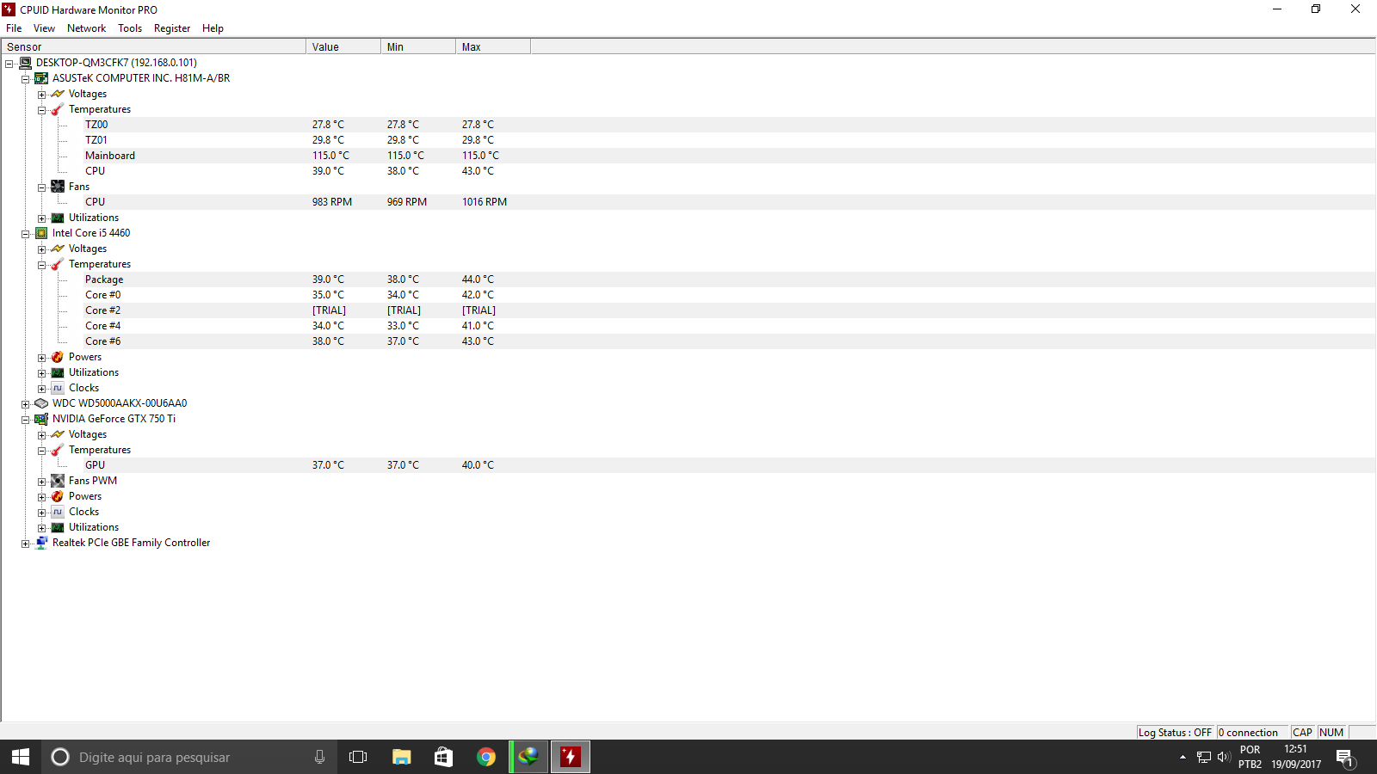
Task: Select the voltage icon under Intel Core i5
Action: click(58, 249)
